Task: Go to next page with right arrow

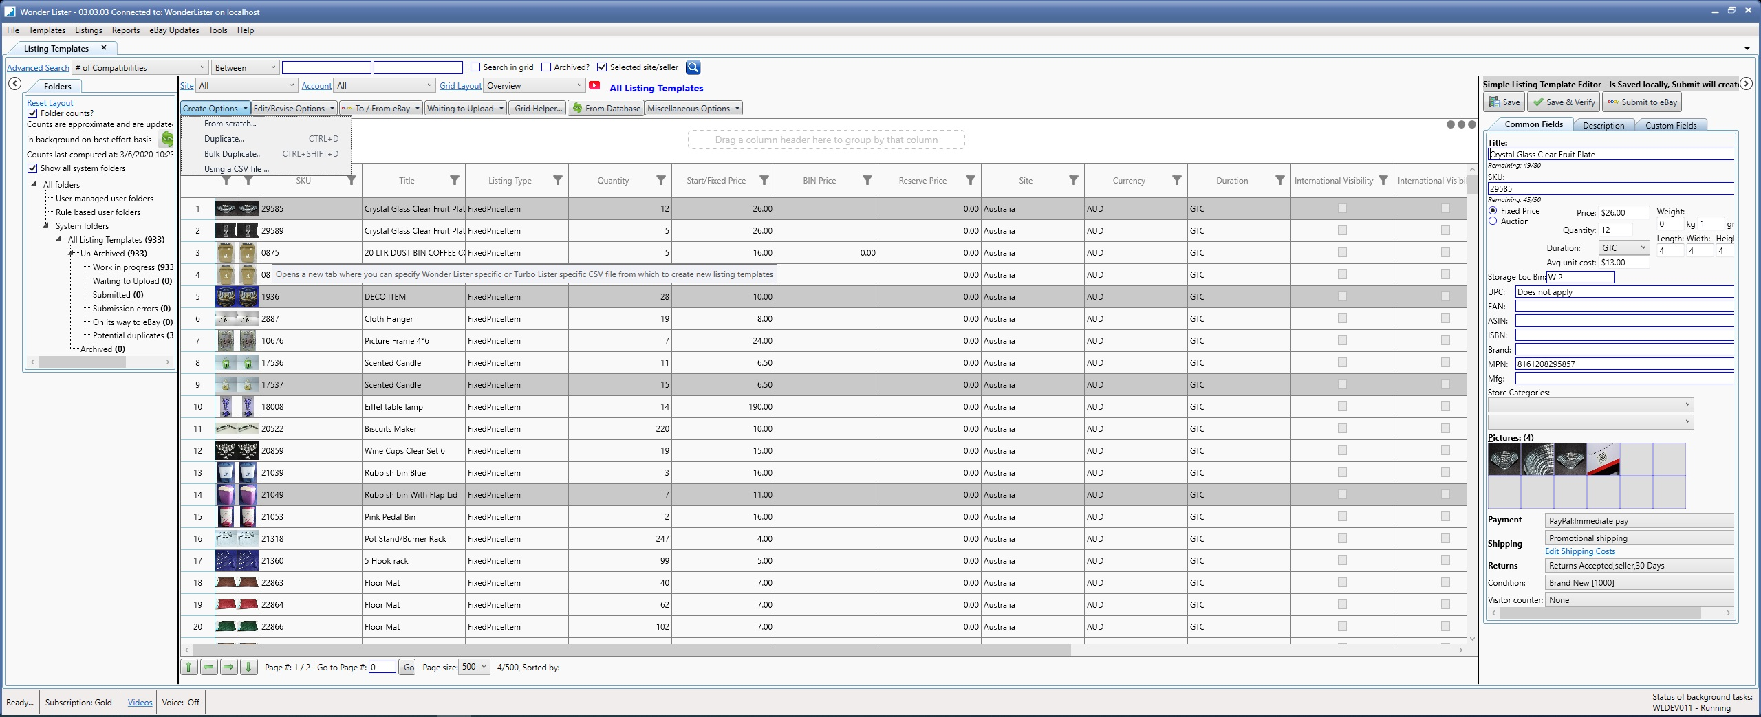Action: pyautogui.click(x=229, y=667)
